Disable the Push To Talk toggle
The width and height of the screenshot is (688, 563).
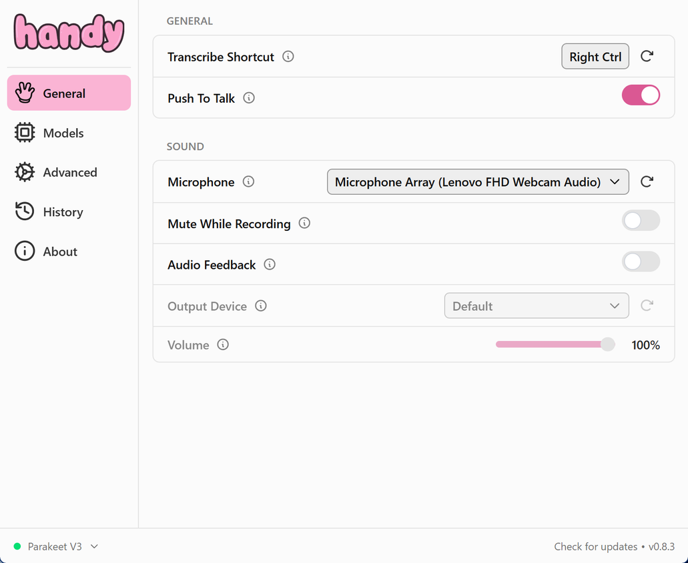click(641, 95)
